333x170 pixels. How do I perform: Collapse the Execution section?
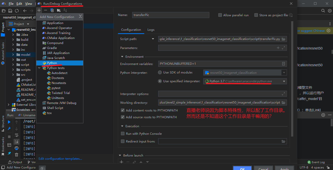122,126
